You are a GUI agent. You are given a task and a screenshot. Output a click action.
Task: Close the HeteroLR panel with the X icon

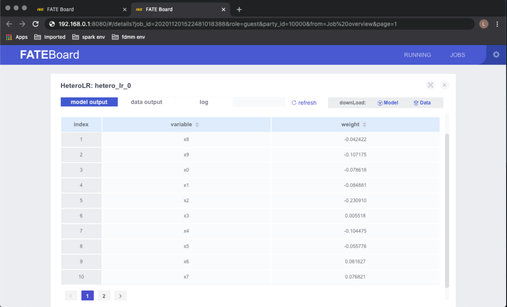pyautogui.click(x=444, y=85)
